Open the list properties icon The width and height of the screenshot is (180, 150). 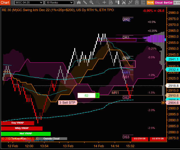pyautogui.click(x=143, y=2)
